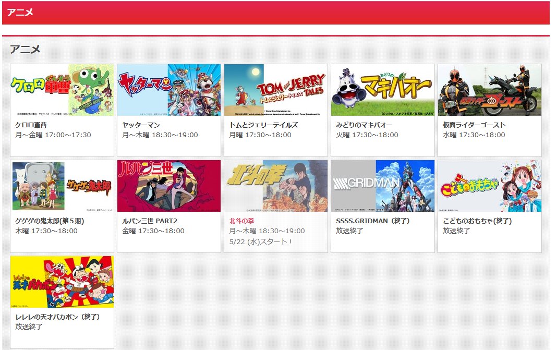The height and width of the screenshot is (350, 557).
Task: Open the ケロロ軍曹 thumbnail image
Action: pyautogui.click(x=62, y=90)
